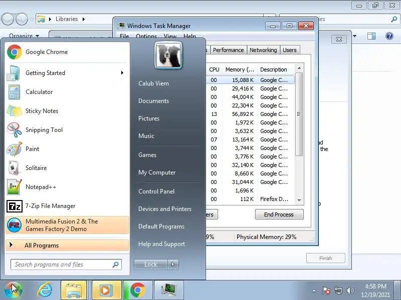This screenshot has height=300, width=401.
Task: Switch to Task Manager taskbar icon
Action: tap(169, 290)
